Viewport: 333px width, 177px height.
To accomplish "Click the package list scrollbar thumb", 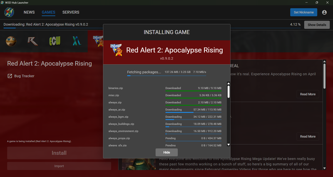I will (229, 92).
